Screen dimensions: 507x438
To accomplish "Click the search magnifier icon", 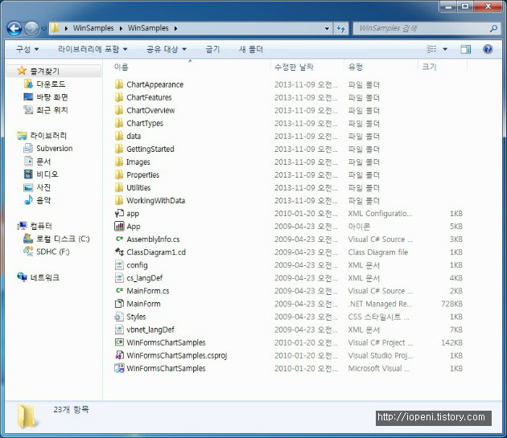I will [493, 28].
